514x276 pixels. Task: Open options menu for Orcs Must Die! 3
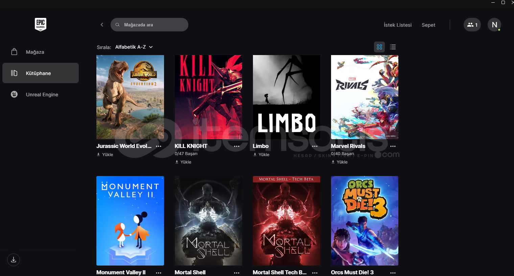(x=393, y=273)
